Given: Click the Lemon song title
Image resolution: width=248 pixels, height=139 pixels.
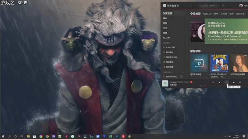Looking at the screenshot, I should coord(173,82).
